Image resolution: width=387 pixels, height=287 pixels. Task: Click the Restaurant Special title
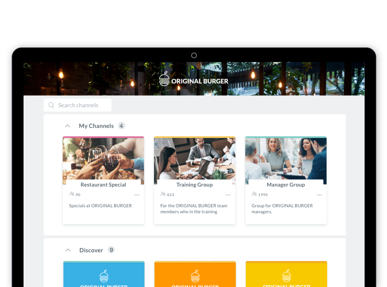pos(103,185)
